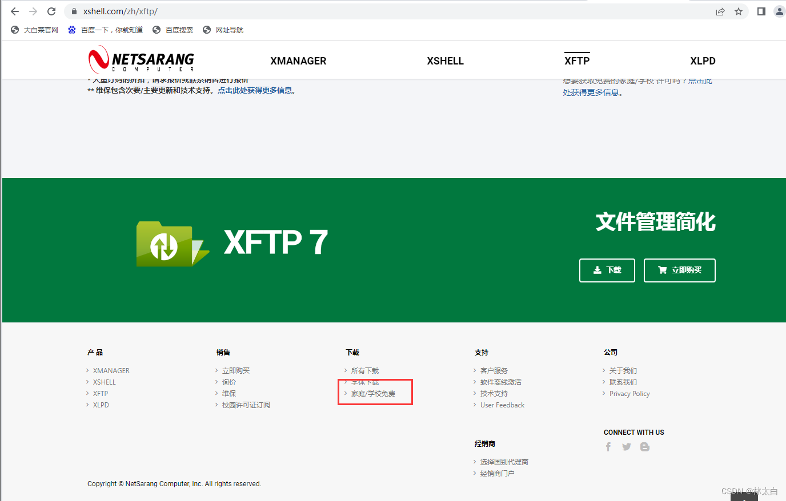Click the browser forward arrow
The width and height of the screenshot is (786, 501).
[33, 11]
